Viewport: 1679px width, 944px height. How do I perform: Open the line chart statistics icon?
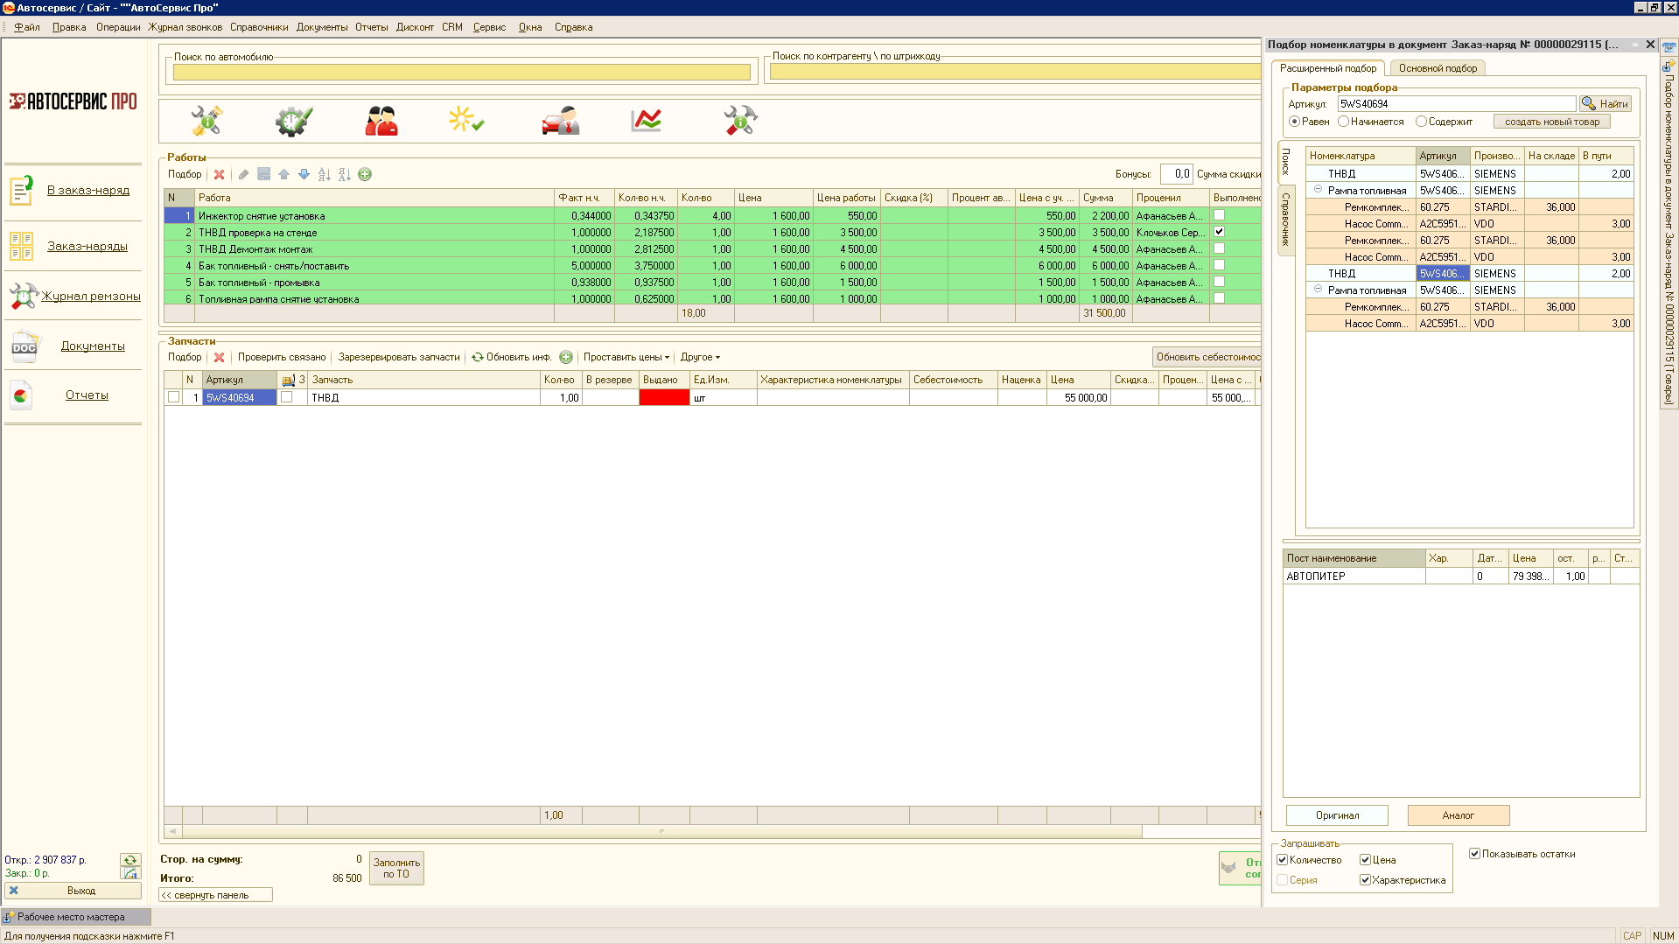coord(646,121)
